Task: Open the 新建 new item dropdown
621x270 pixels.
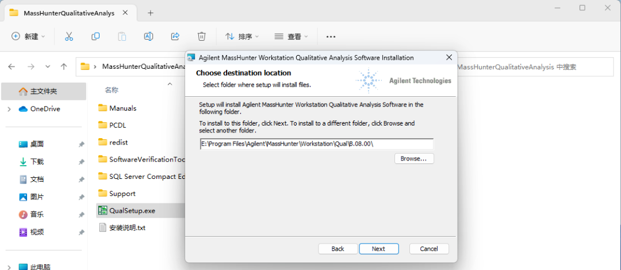Action: (28, 36)
